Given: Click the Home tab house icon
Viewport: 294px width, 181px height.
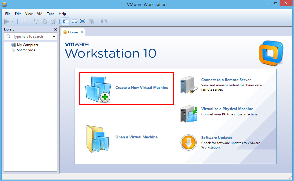Looking at the screenshot, I should point(65,32).
